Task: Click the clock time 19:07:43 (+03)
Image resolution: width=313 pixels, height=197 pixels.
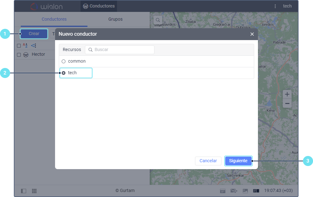Action: coord(278,190)
